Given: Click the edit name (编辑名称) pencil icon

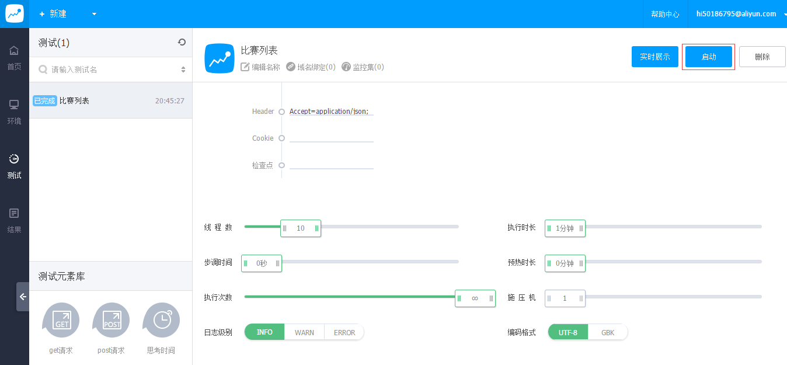Looking at the screenshot, I should coord(245,67).
